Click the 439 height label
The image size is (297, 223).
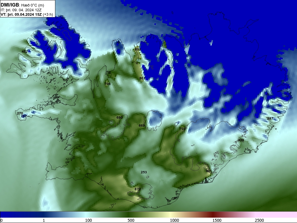click(x=241, y=140)
